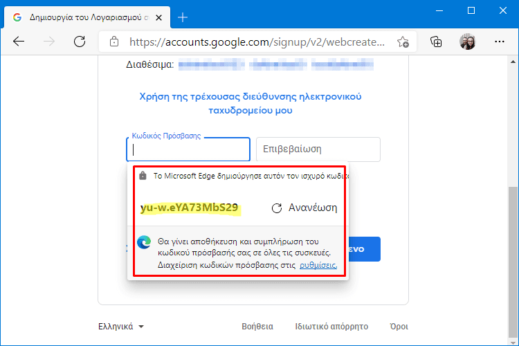Open the Collections icon in toolbar
Image resolution: width=519 pixels, height=346 pixels.
pyautogui.click(x=436, y=42)
